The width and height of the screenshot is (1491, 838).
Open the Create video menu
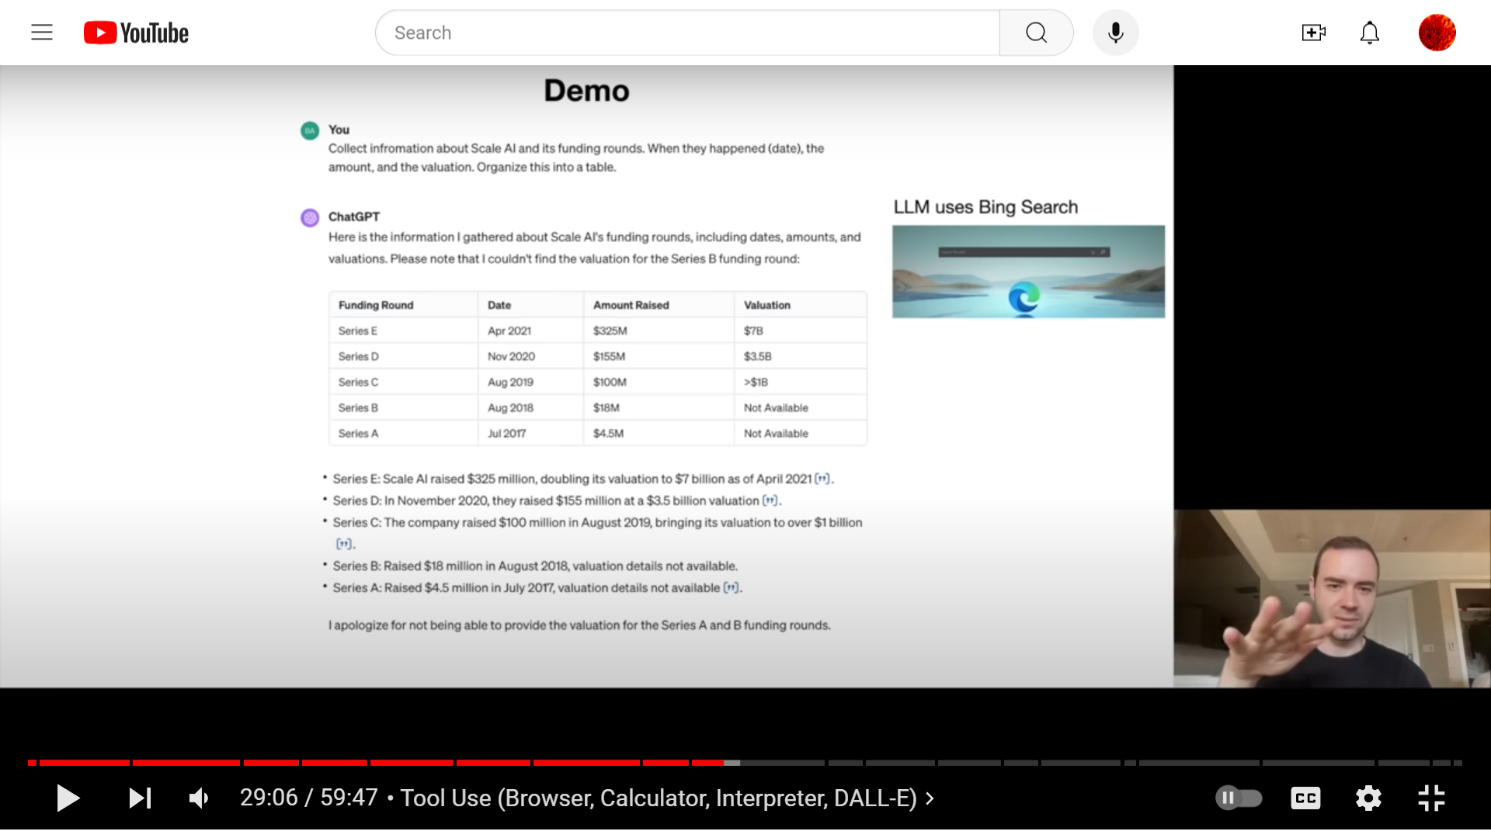1313,33
